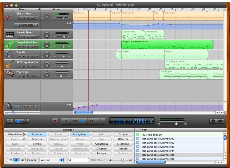Image resolution: width=231 pixels, height=168 pixels.
Task: Open the Vol. principal automation dropdown
Action: 28,106
